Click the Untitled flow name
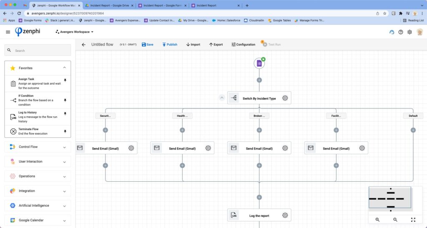Screen dimensions: 427x228 [x=102, y=45]
